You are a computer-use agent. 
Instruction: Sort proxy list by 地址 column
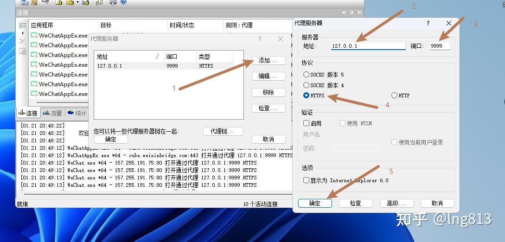(x=129, y=57)
